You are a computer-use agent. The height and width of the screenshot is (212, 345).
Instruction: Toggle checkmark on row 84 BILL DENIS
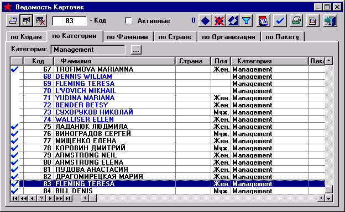pos(15,191)
